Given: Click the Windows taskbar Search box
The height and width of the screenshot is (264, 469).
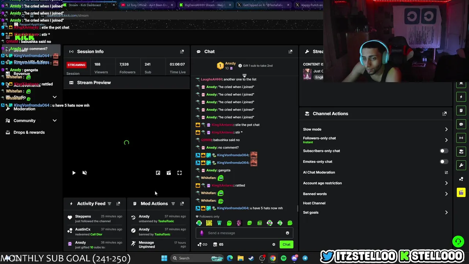Looking at the screenshot, I should click(198, 258).
